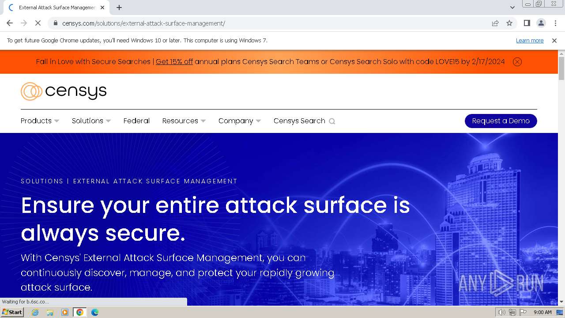Click the volume speaker tray icon
The image size is (565, 318).
point(502,312)
